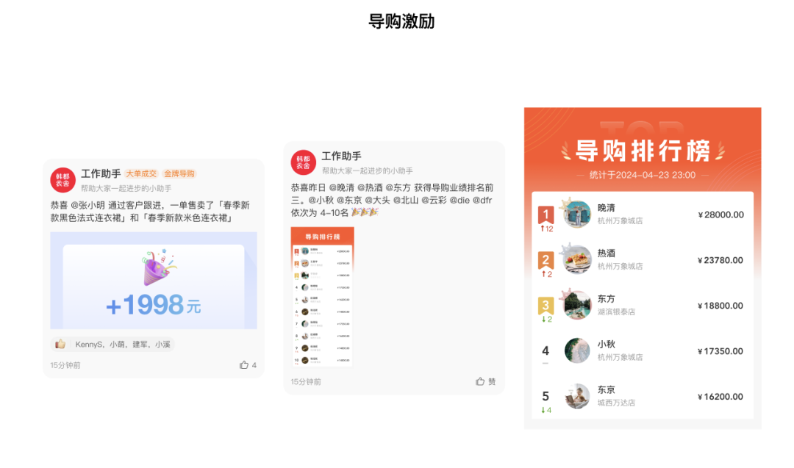The width and height of the screenshot is (794, 468).
Task: Open the small 导购排行榜 image thumbnail
Action: (x=323, y=297)
